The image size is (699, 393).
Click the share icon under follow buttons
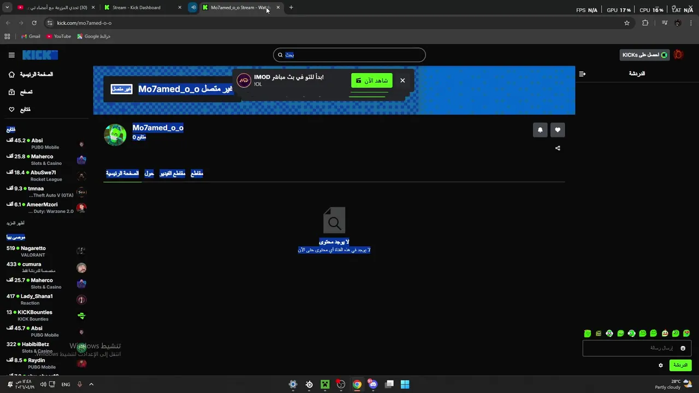pyautogui.click(x=558, y=148)
